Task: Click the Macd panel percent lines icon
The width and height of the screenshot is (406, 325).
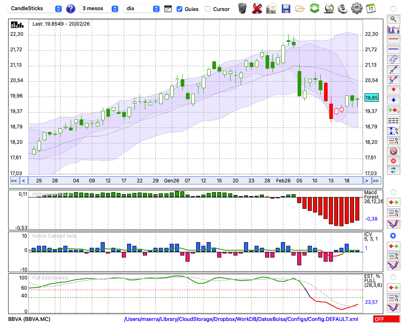Action: pyautogui.click(x=393, y=213)
